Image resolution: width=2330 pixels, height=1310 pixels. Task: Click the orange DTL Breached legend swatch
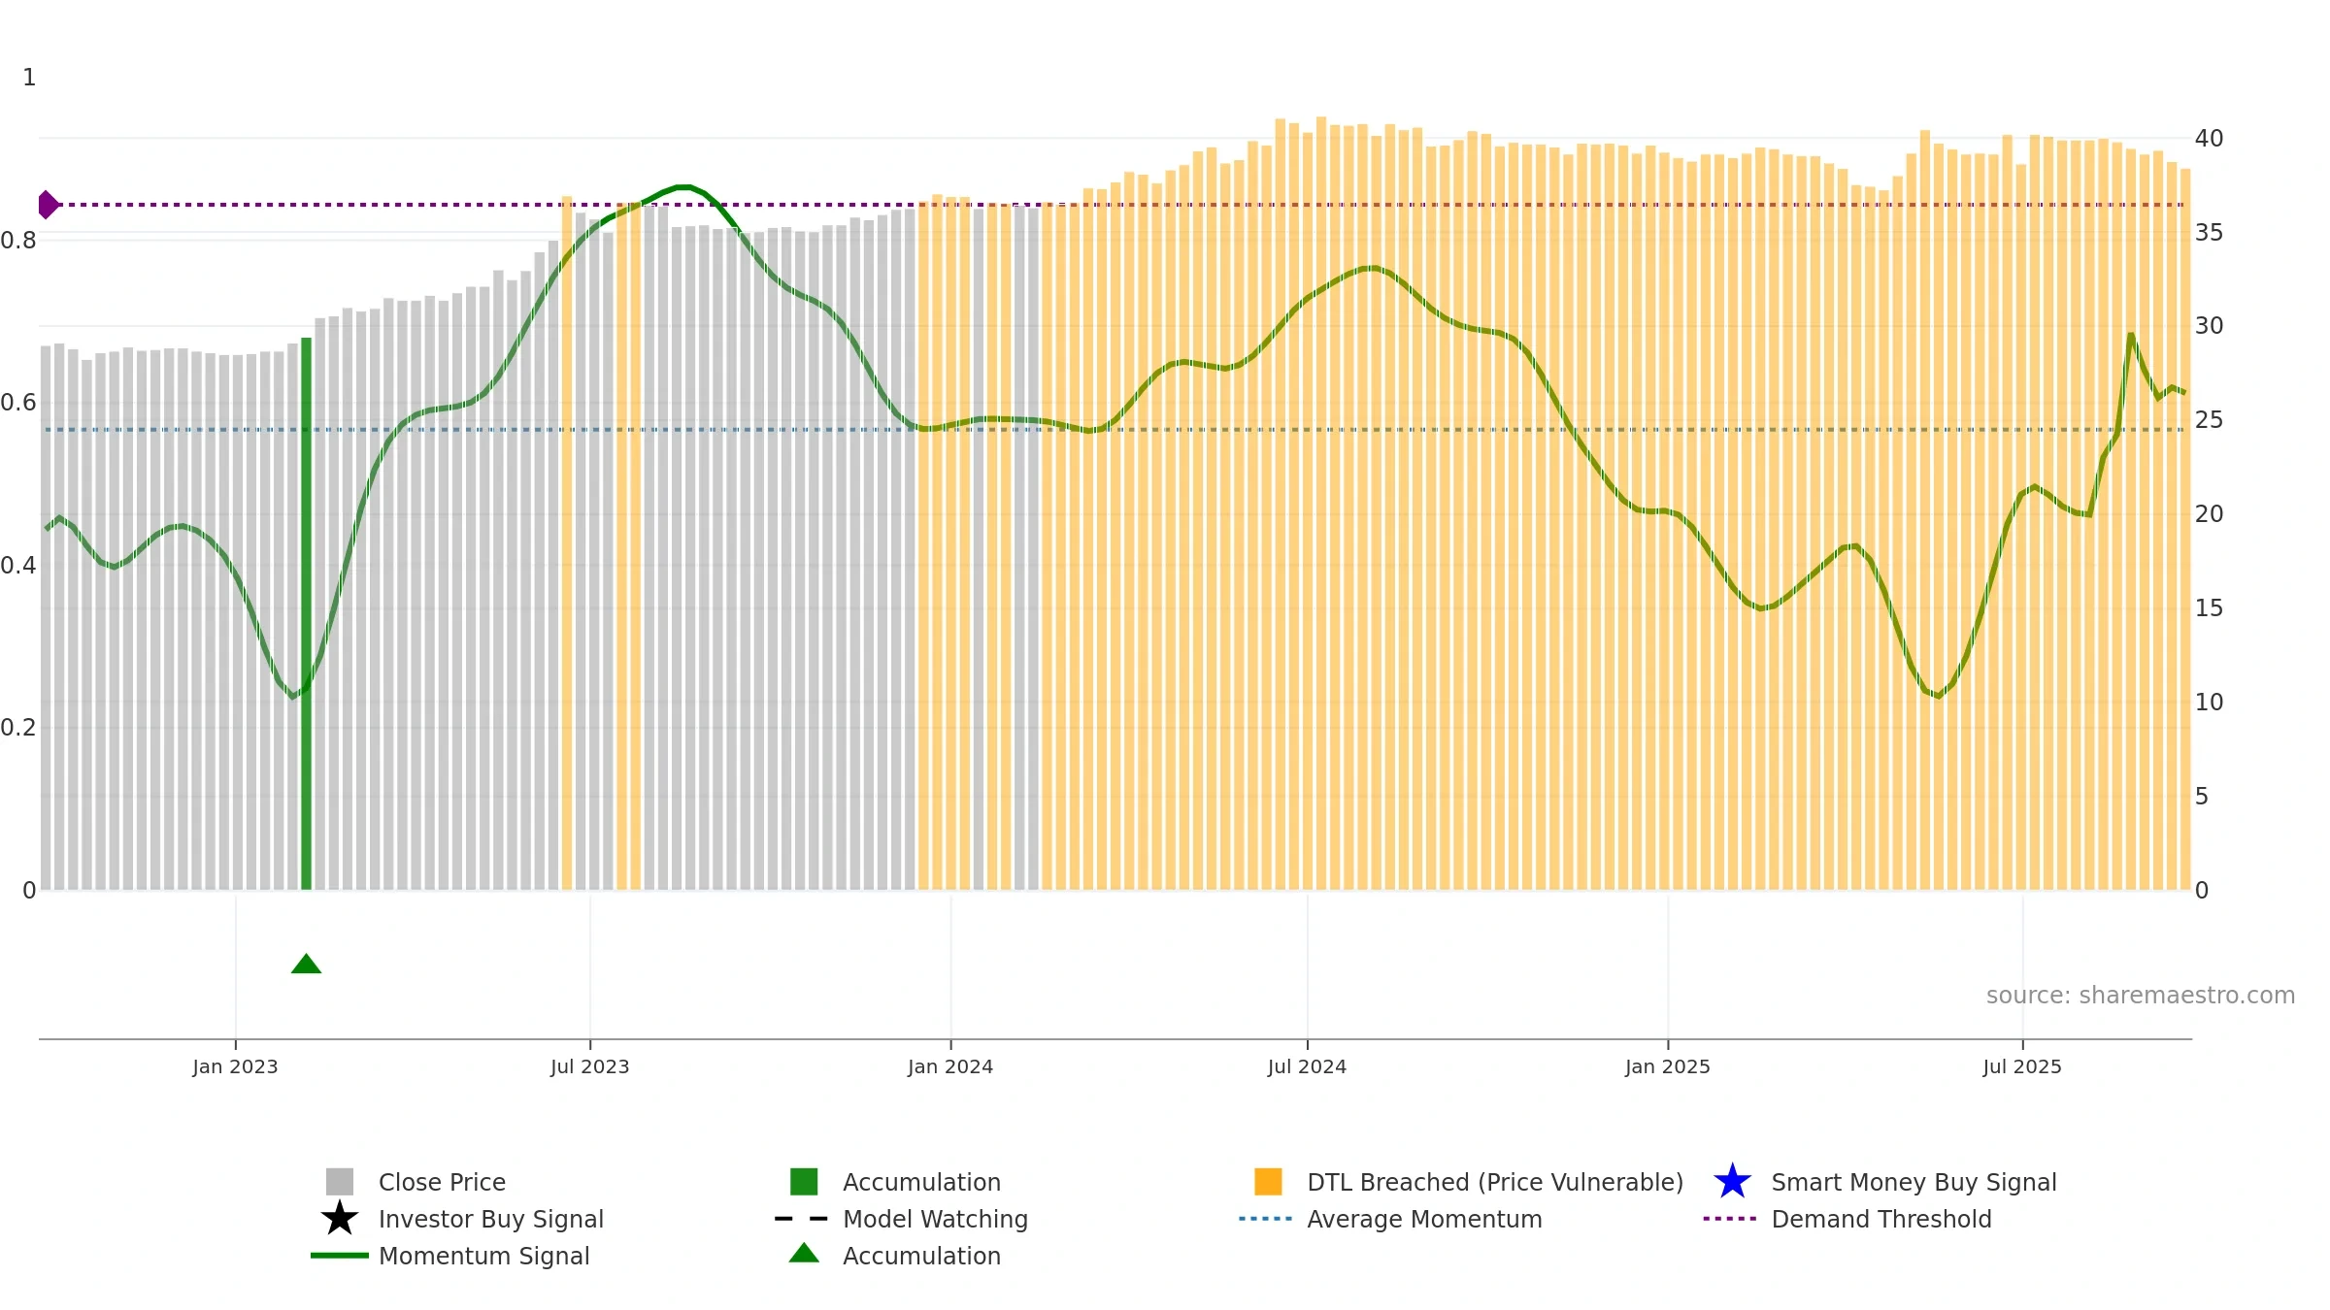point(1268,1182)
